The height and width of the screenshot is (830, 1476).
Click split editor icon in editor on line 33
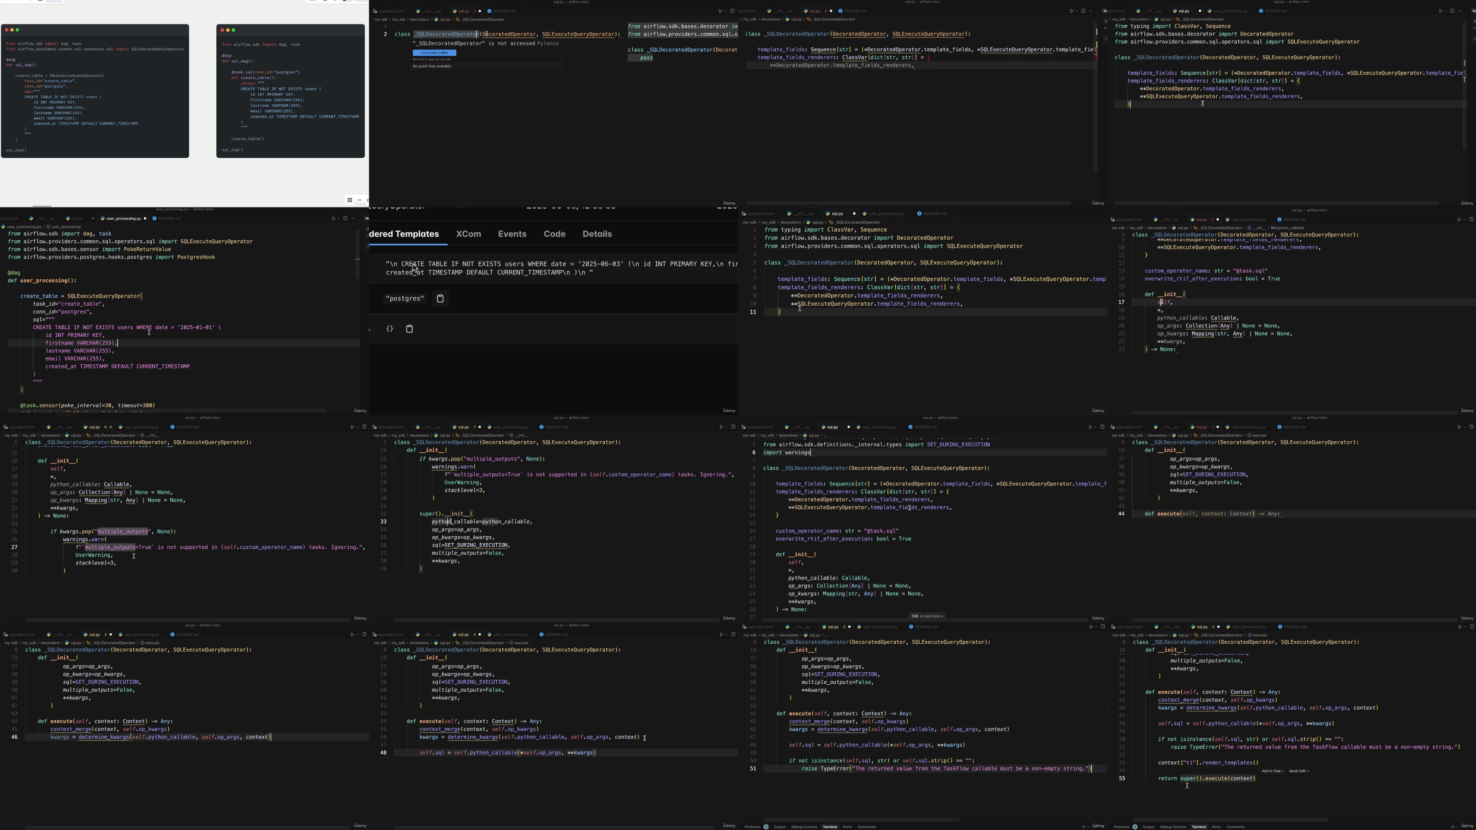coord(732,427)
